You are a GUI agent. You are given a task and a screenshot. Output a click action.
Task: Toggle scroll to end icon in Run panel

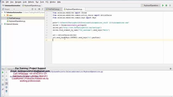coord(6,84)
